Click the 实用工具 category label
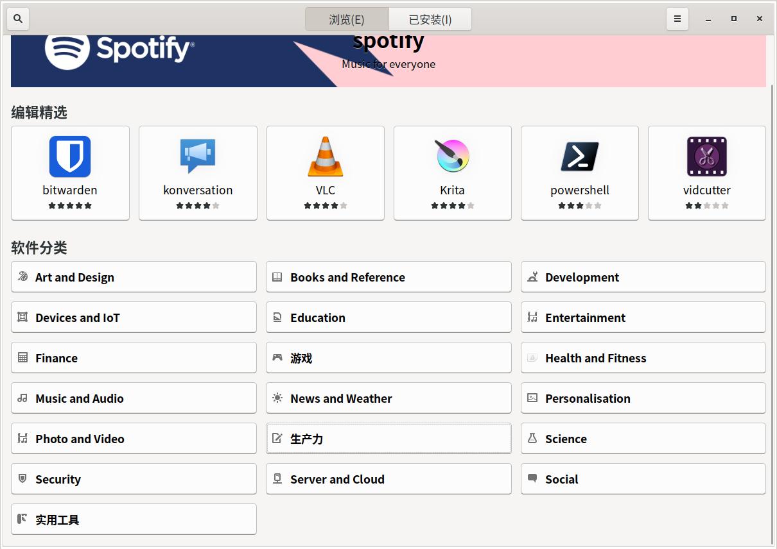 [x=57, y=519]
